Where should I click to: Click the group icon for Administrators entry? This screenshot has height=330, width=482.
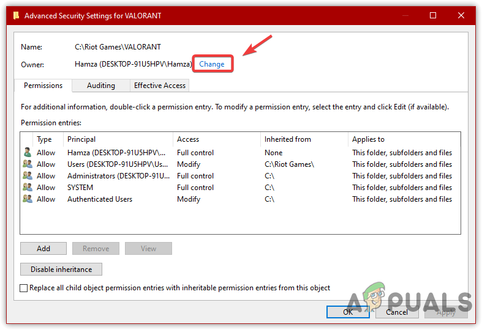pyautogui.click(x=28, y=176)
